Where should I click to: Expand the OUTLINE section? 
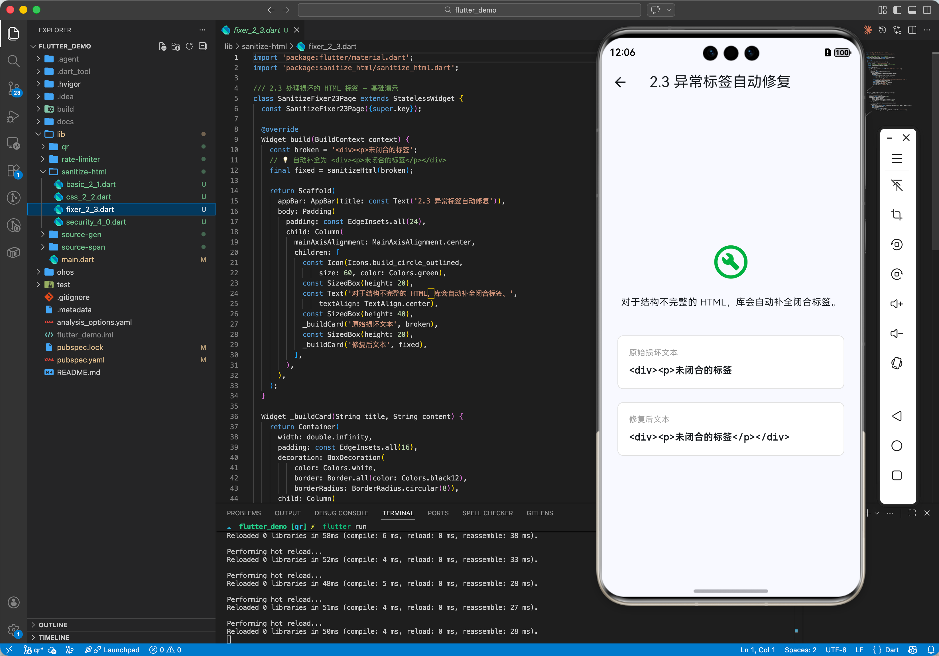pos(53,625)
